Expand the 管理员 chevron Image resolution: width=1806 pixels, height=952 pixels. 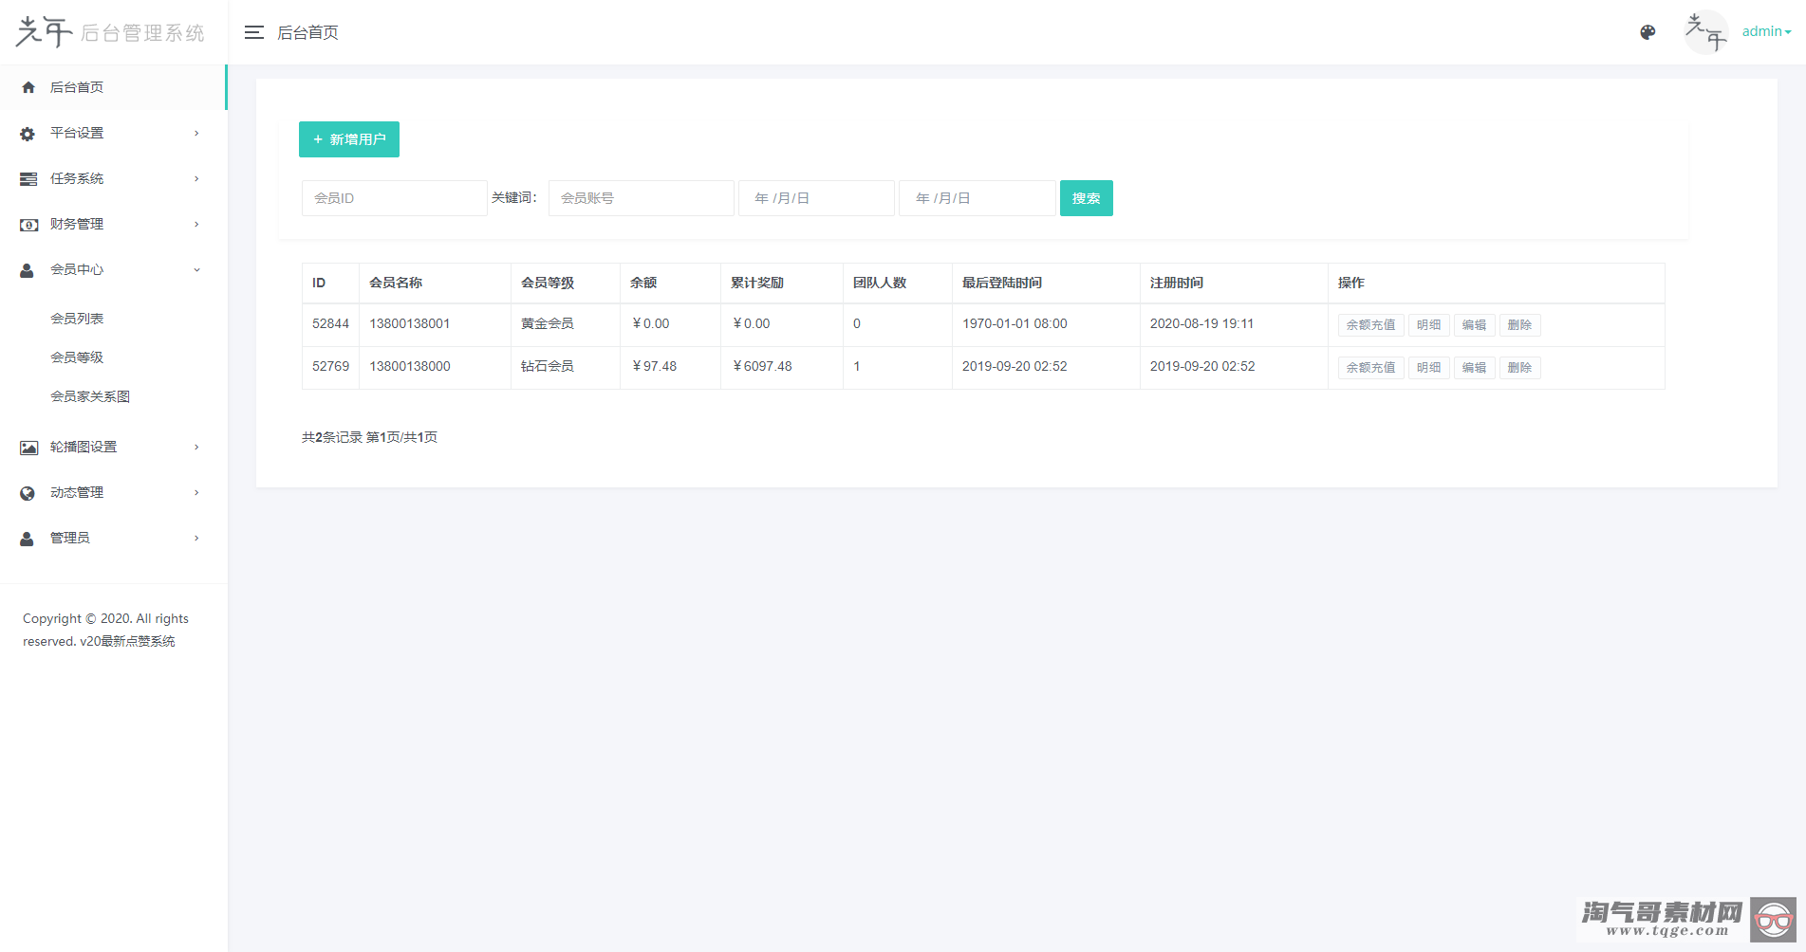196,538
